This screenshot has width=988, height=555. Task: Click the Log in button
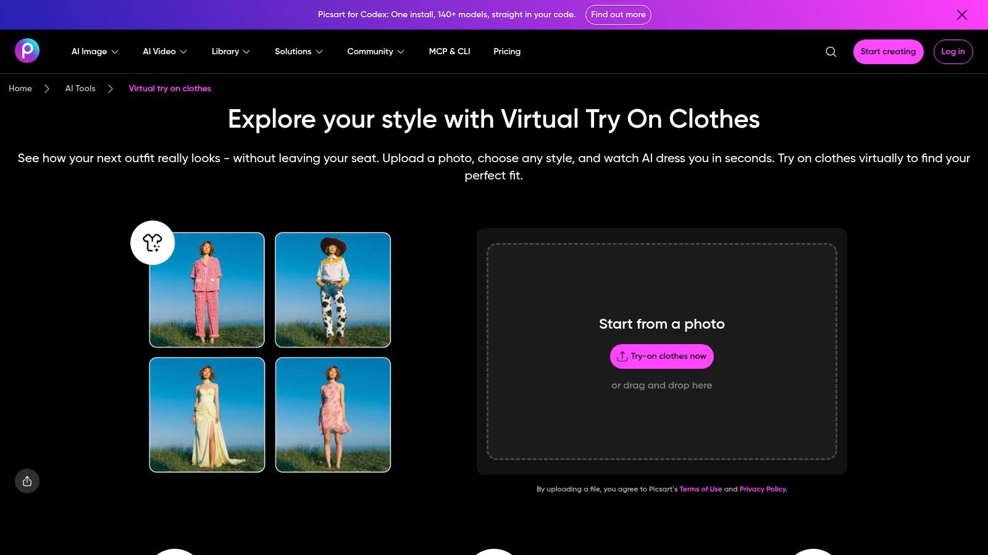pyautogui.click(x=953, y=52)
